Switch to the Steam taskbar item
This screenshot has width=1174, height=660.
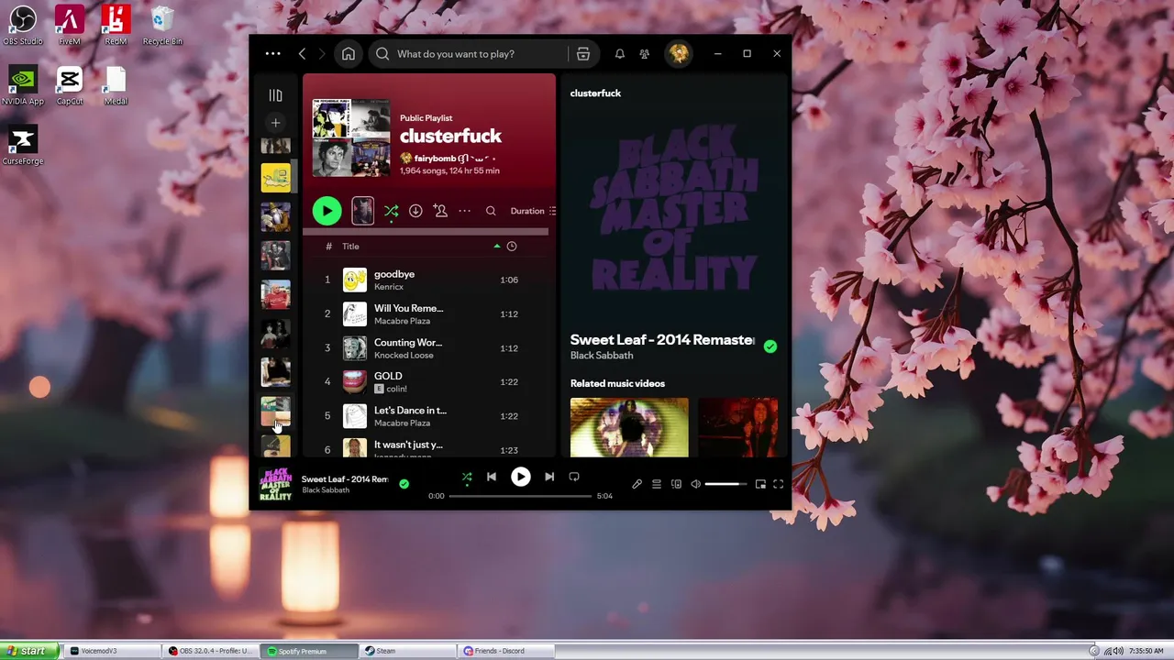click(x=407, y=651)
